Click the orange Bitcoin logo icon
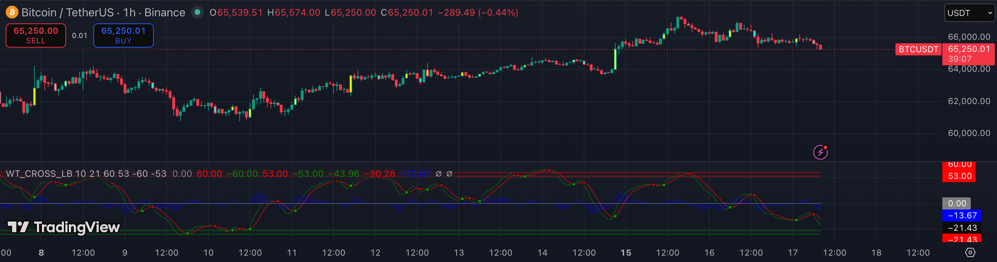 point(12,12)
